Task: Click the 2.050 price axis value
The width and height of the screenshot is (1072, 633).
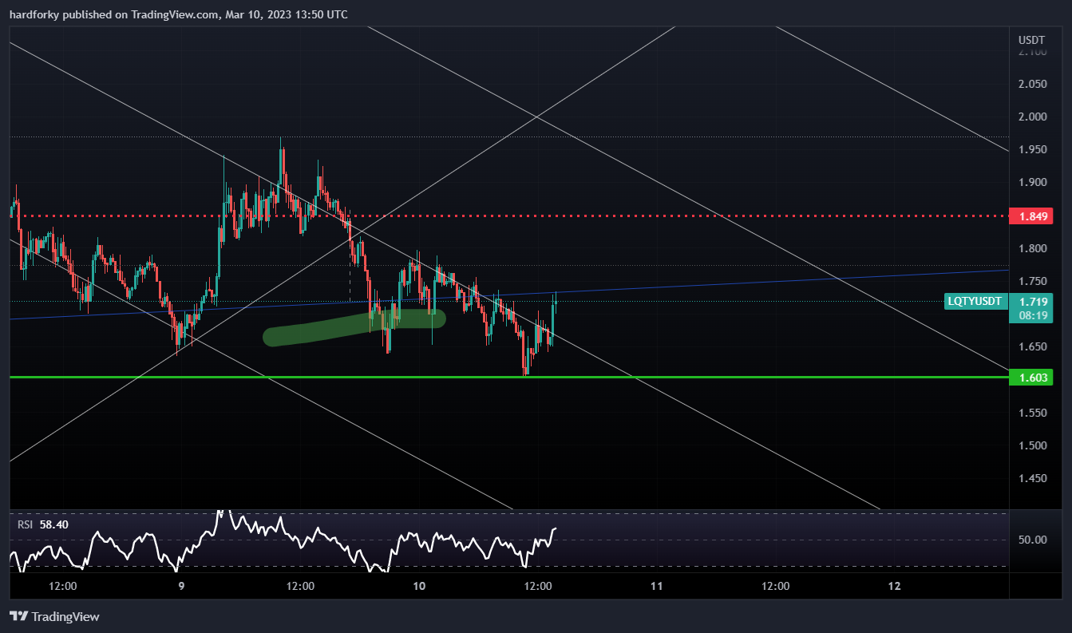Action: pos(1032,85)
